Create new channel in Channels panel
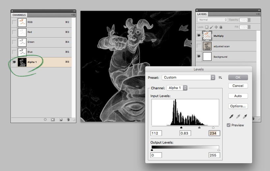Image resolution: width=270 pixels, height=171 pixels. pos(61,120)
